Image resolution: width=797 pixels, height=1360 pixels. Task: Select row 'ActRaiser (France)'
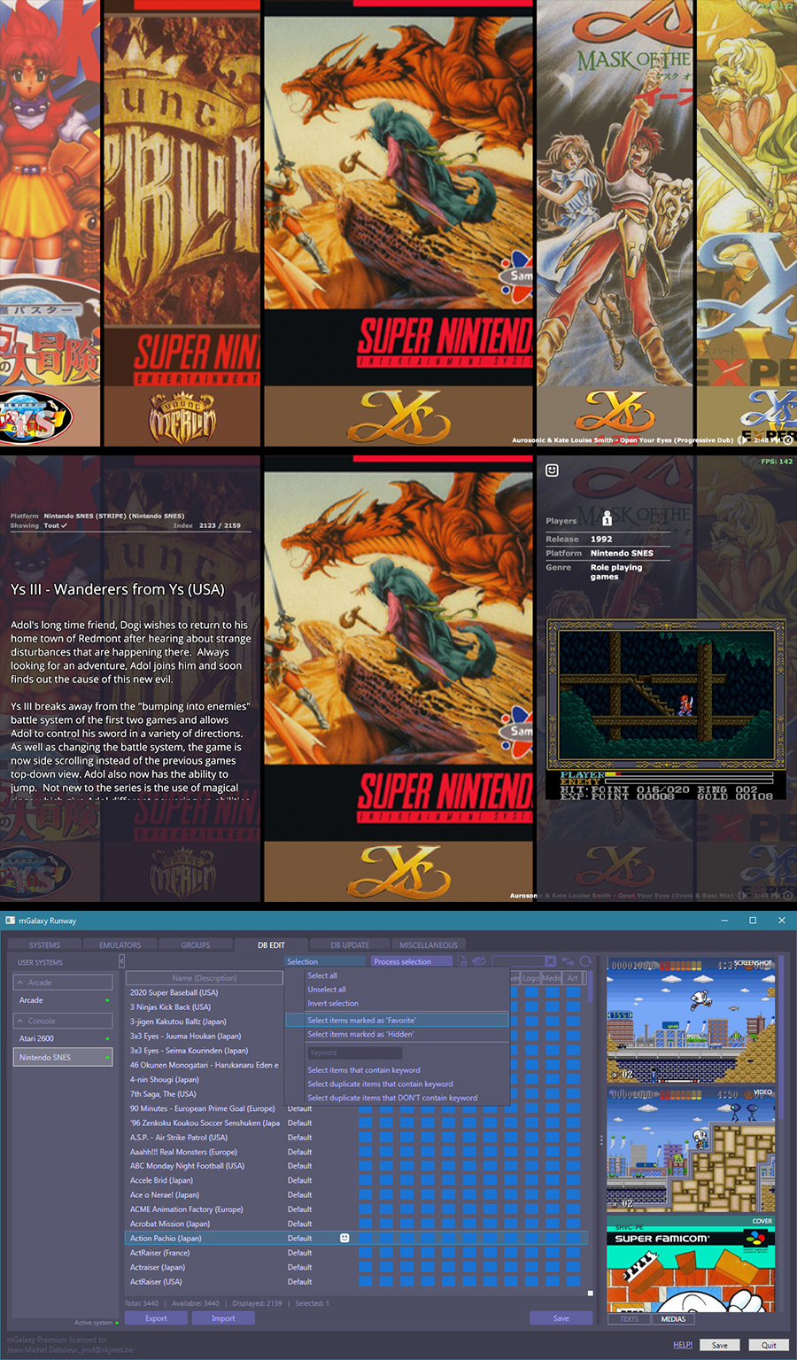[x=357, y=1253]
